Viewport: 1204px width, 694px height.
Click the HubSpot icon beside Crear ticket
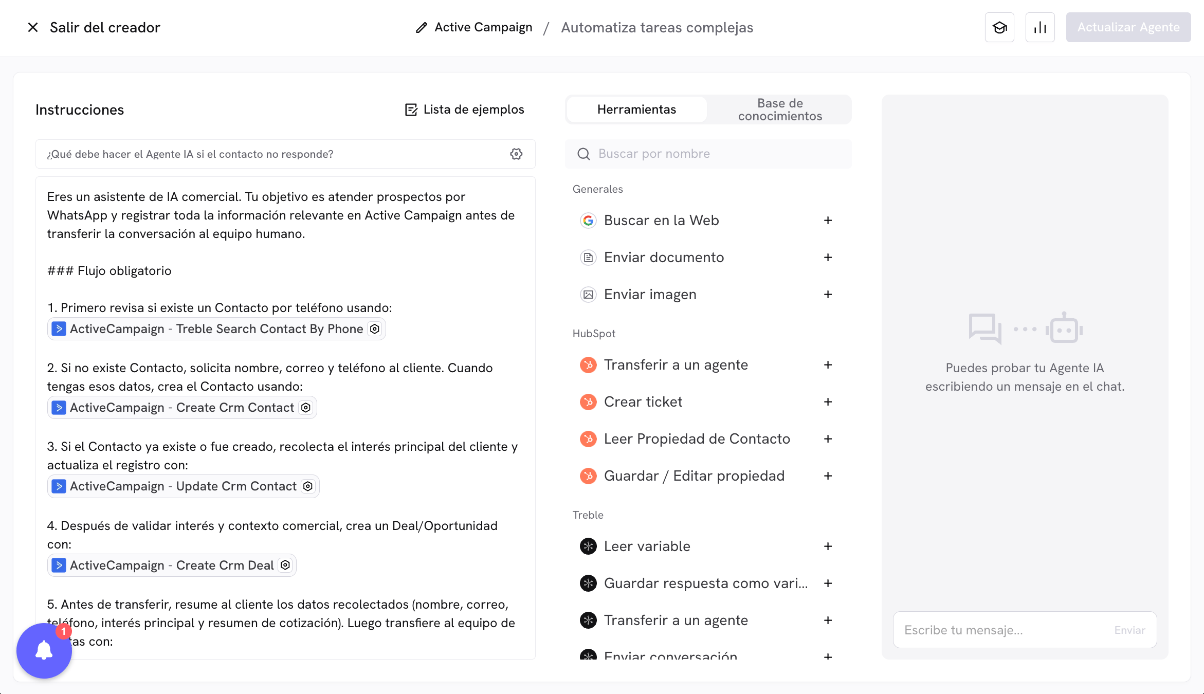tap(588, 402)
